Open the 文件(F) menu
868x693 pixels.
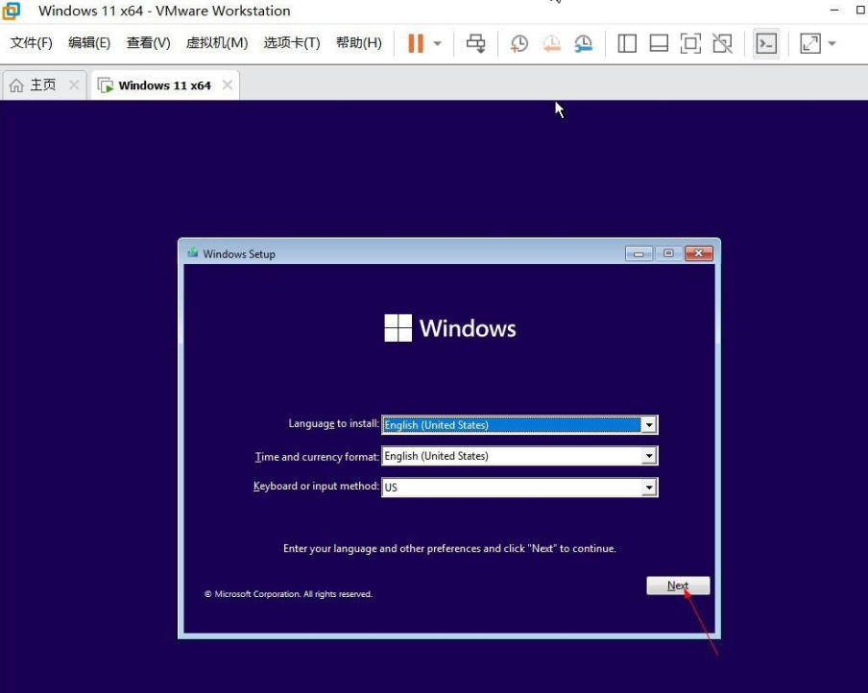[31, 43]
